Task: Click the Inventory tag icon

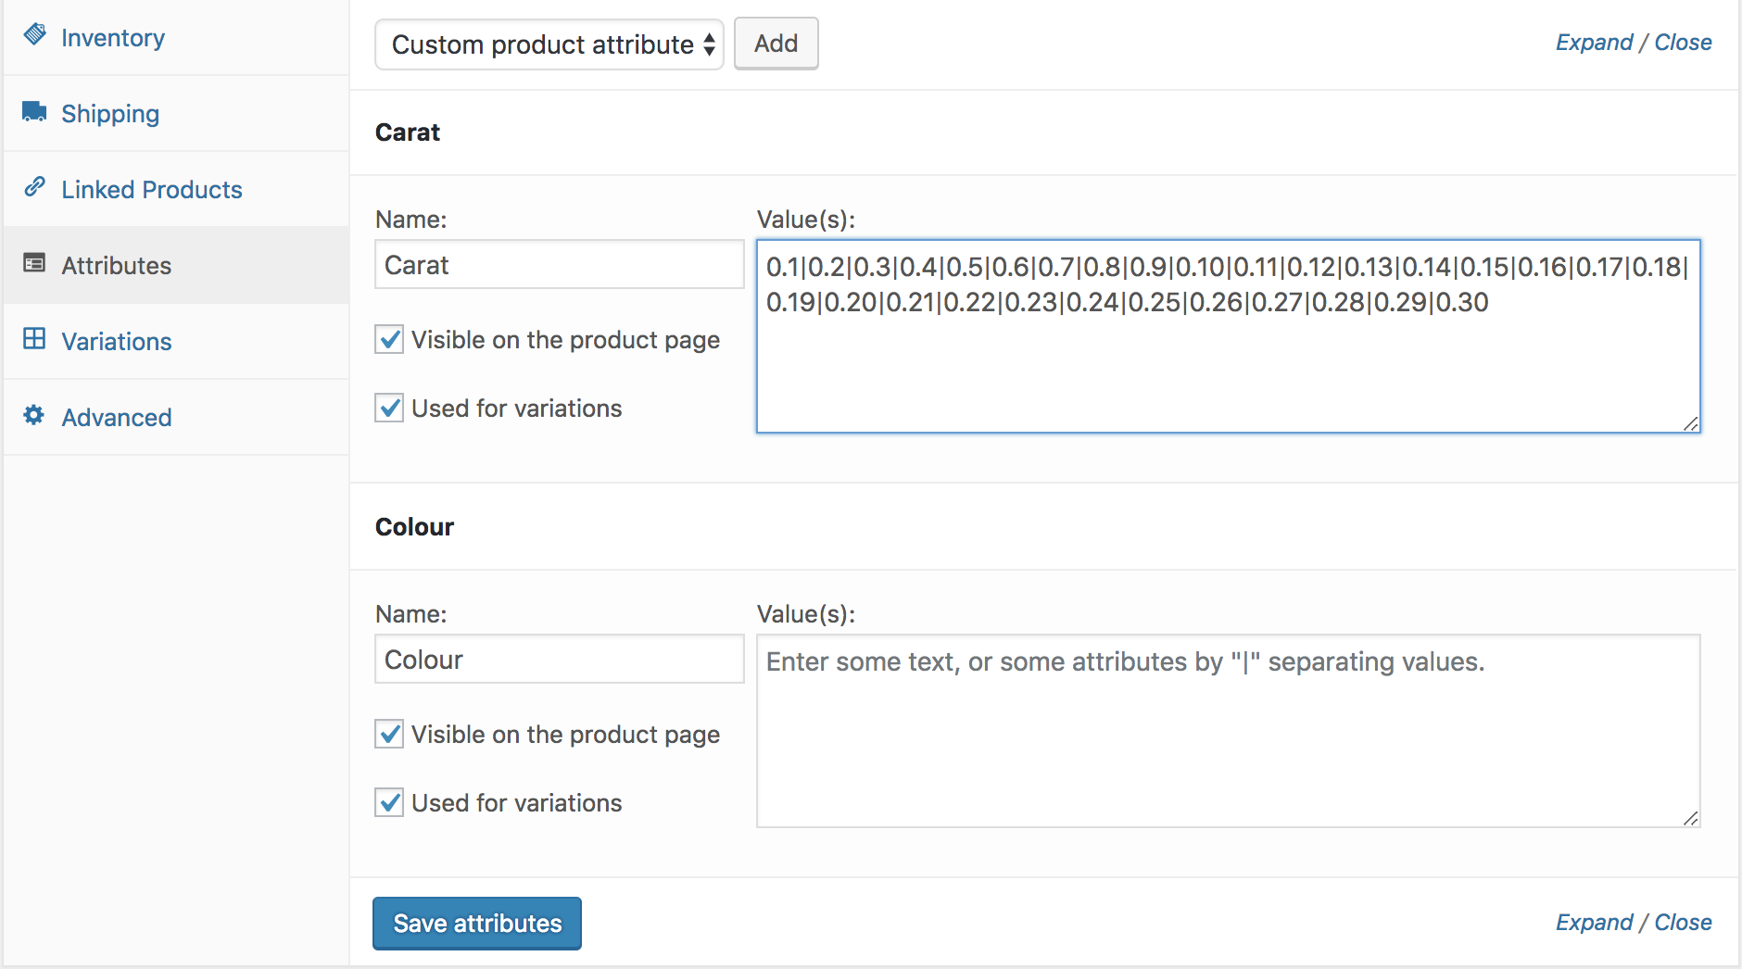Action: [x=35, y=34]
